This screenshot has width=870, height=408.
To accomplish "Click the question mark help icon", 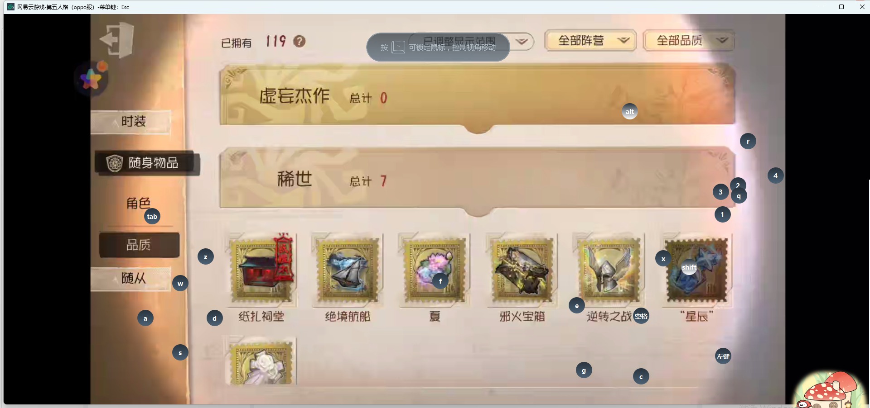I will tap(299, 41).
